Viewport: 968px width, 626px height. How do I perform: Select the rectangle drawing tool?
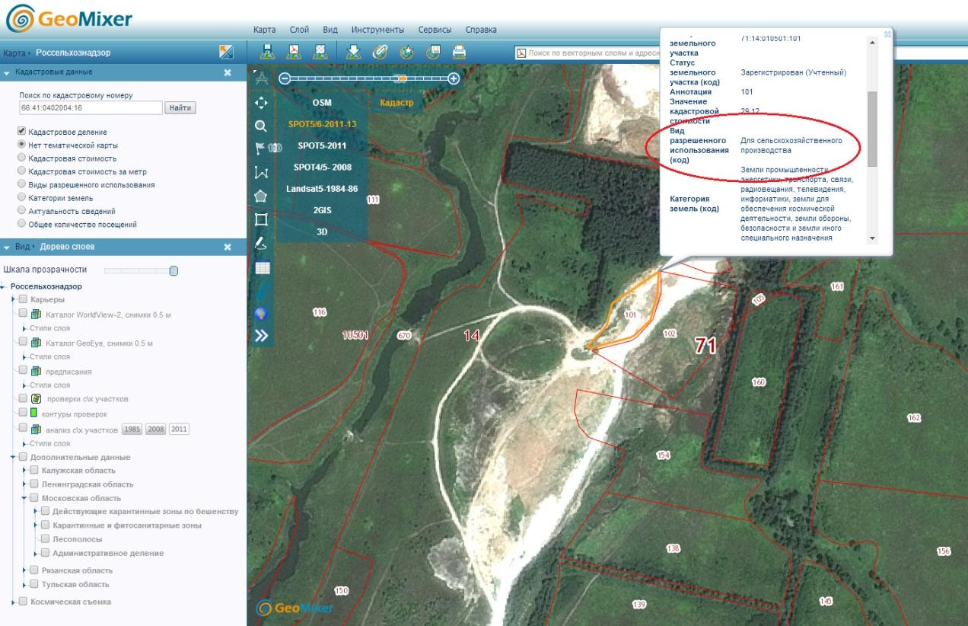(x=261, y=219)
